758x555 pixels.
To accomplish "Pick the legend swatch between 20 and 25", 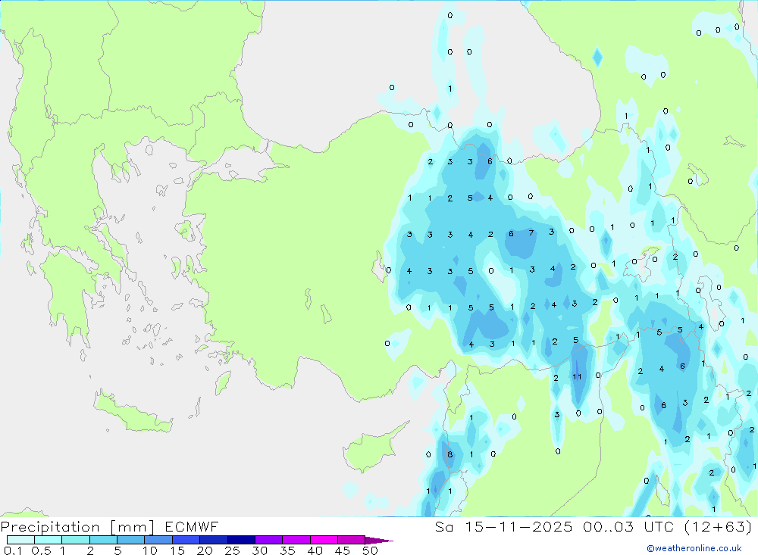I will (x=214, y=540).
